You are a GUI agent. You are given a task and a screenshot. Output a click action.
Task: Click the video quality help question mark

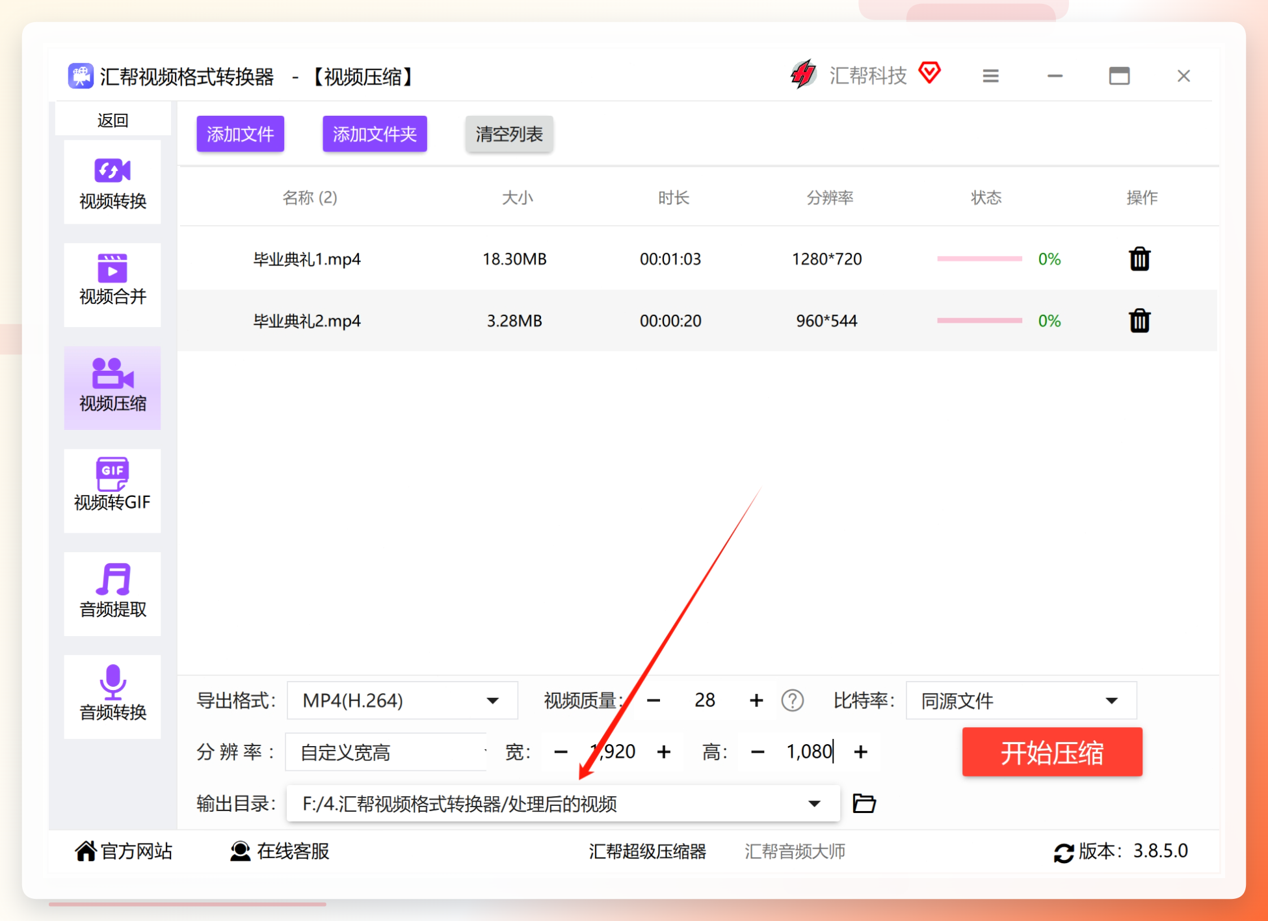(792, 701)
